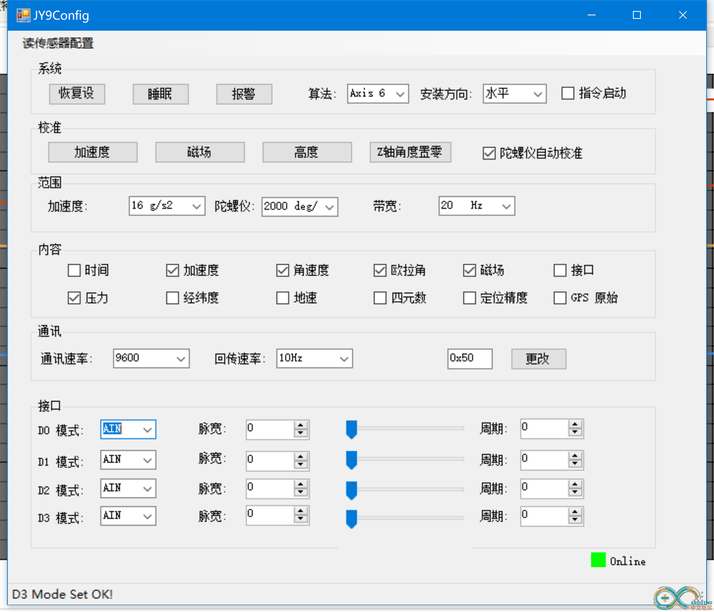714x612 pixels.
Task: Click the 0x50 address input field
Action: (470, 359)
